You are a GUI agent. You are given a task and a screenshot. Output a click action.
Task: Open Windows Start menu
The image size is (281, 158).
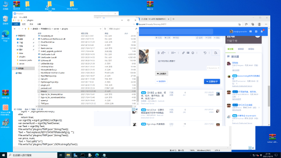(x=3, y=155)
